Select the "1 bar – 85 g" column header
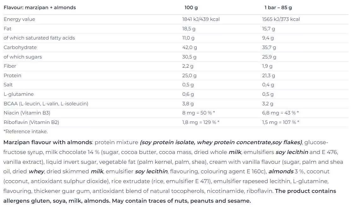Image resolution: width=353 pixels, height=222 pixels. 278,8
